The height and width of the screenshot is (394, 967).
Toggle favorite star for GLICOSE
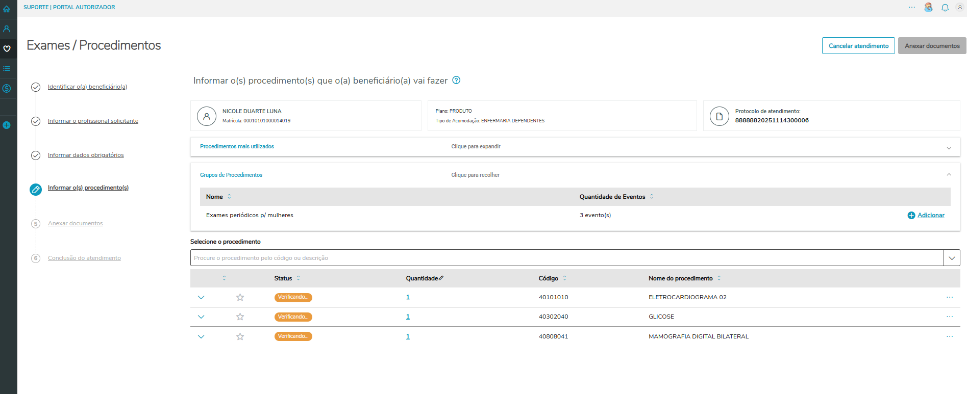click(x=240, y=317)
